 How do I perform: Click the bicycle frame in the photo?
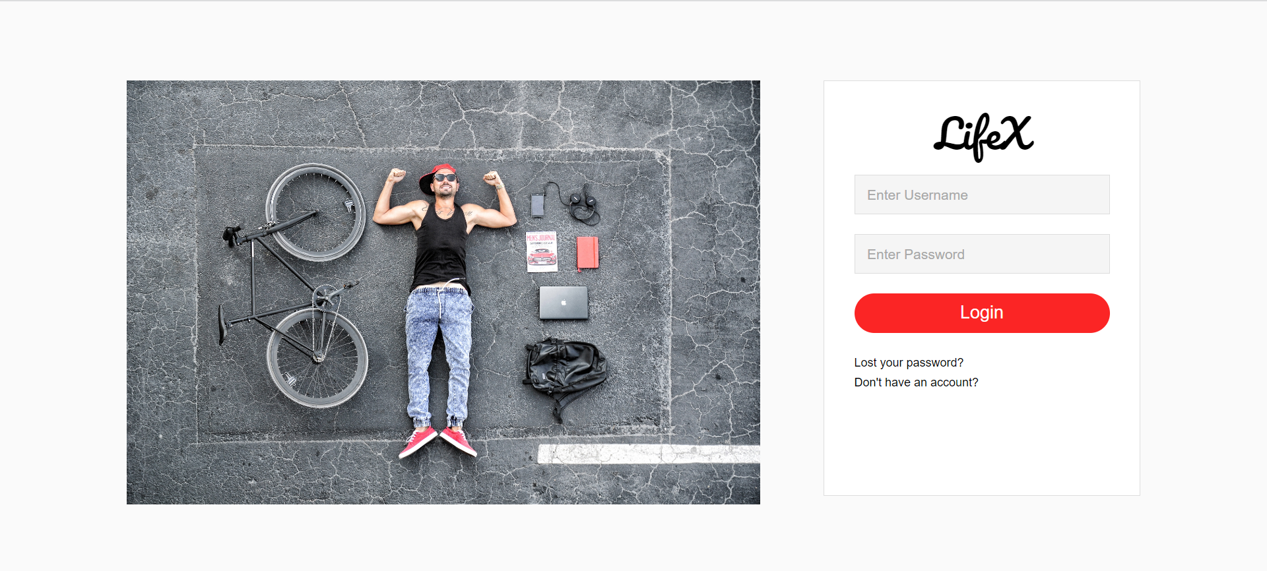tap(284, 277)
